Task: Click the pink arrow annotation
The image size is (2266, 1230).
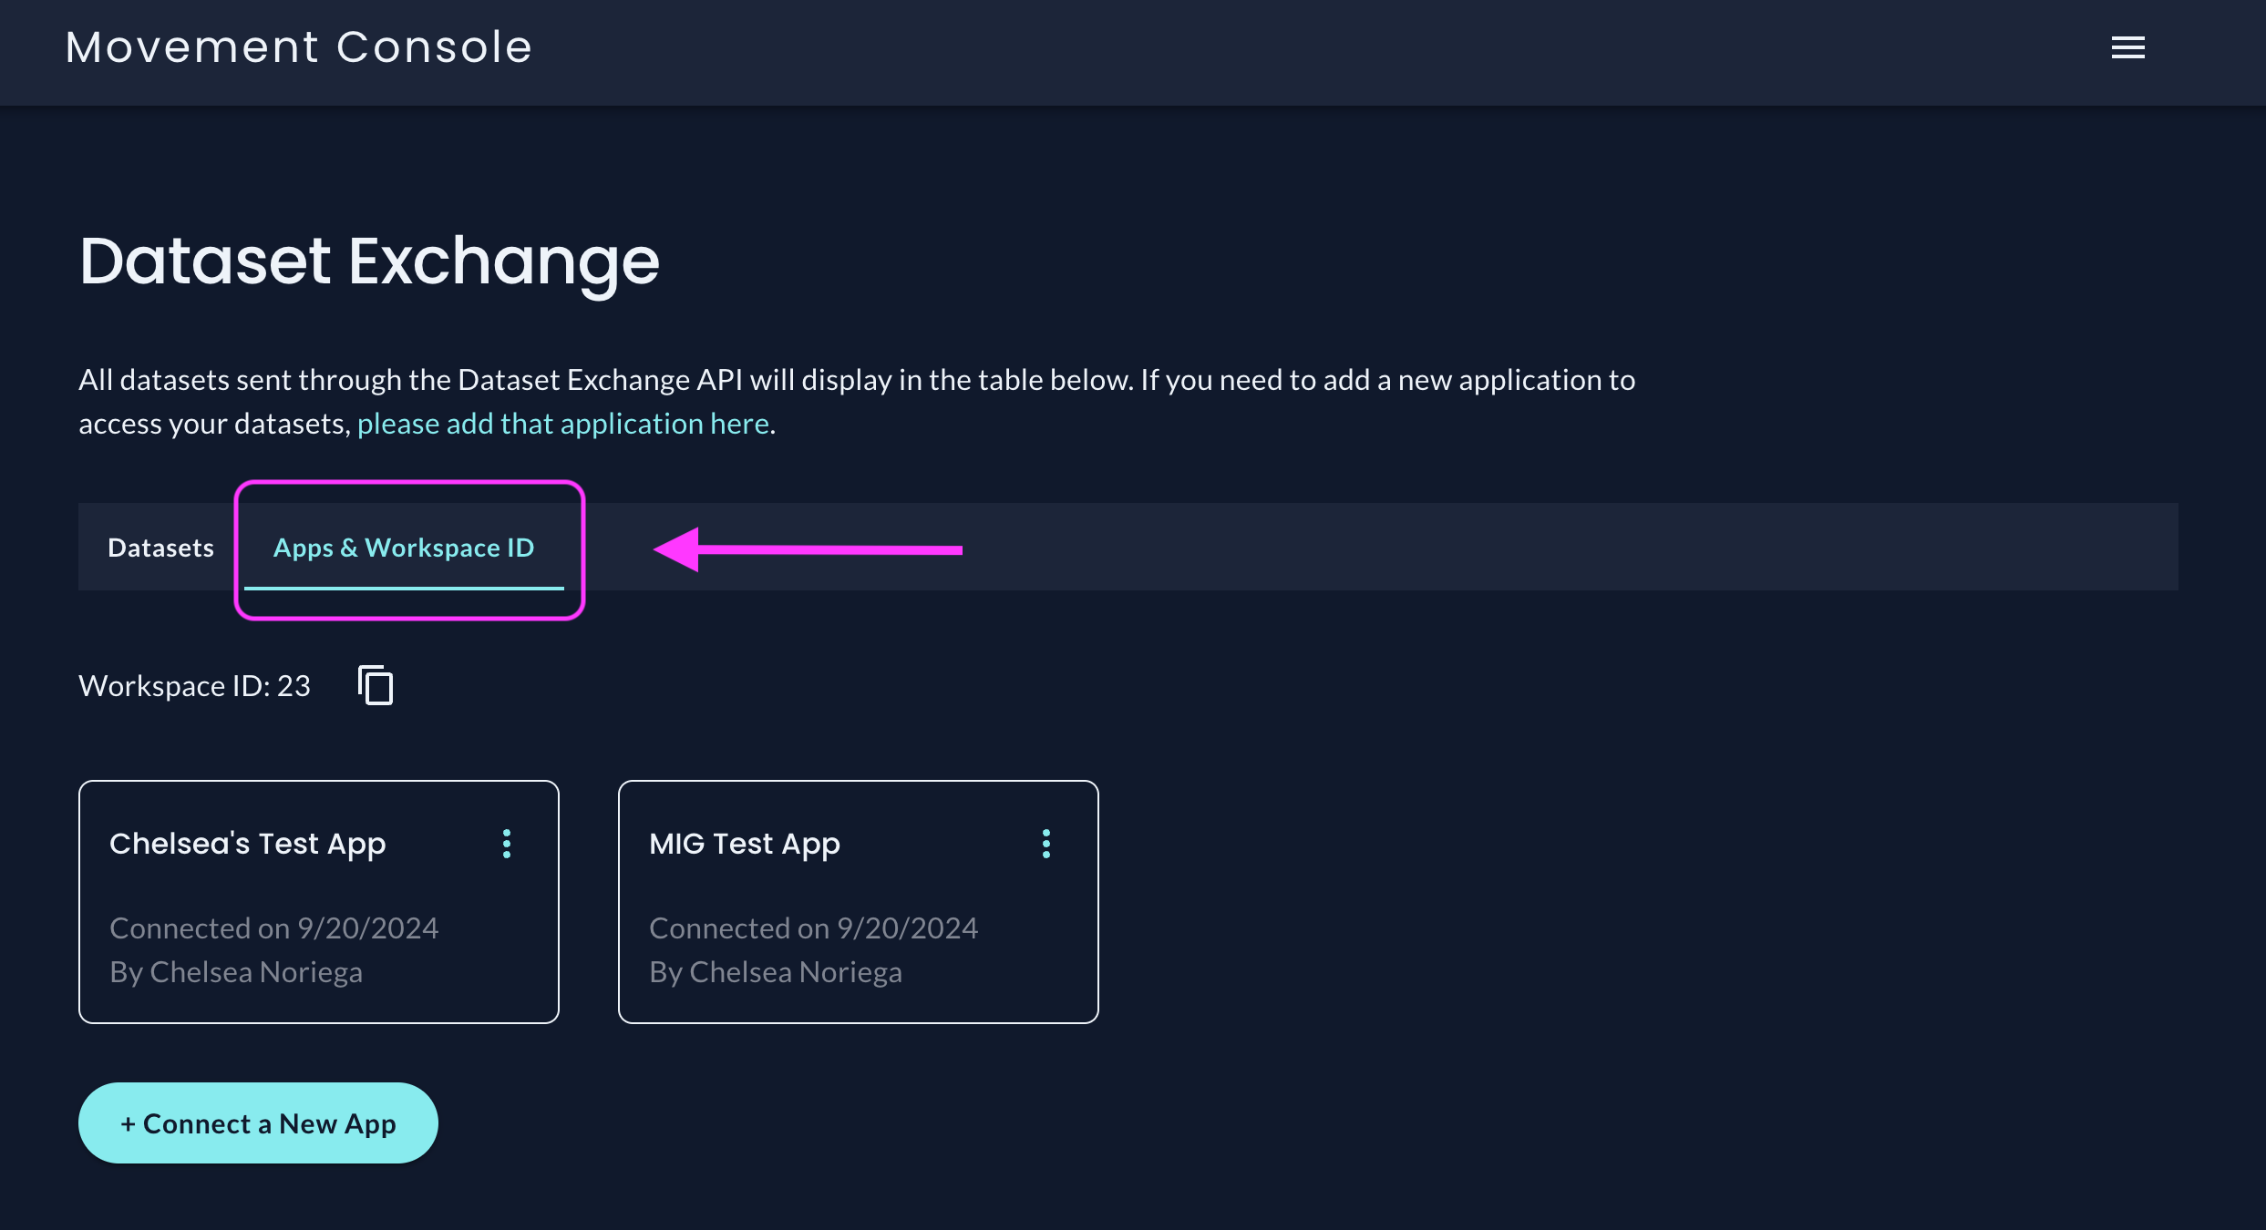Action: (808, 549)
